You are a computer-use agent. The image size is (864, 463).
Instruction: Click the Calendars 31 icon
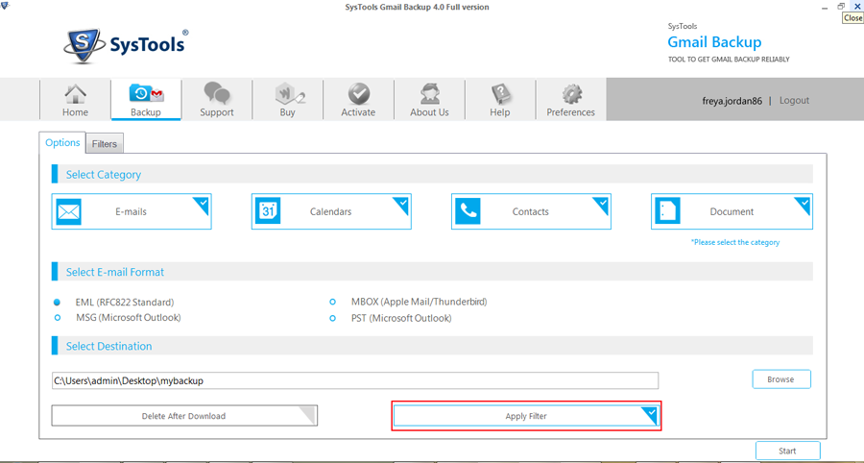pyautogui.click(x=269, y=211)
